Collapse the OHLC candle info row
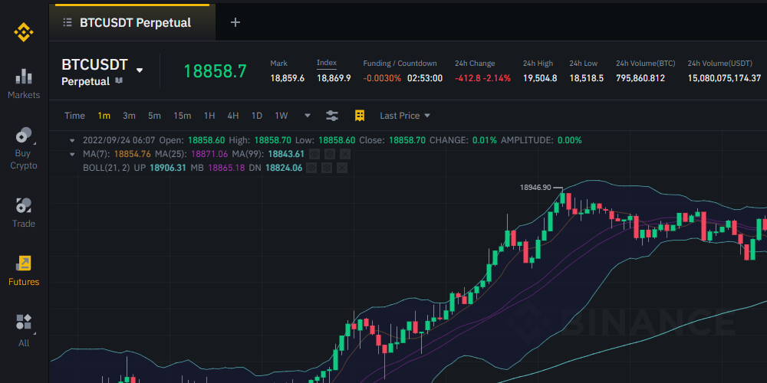Image resolution: width=767 pixels, height=383 pixels. pos(72,141)
